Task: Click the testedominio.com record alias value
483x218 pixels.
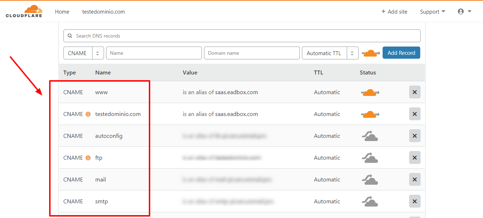Action: click(x=220, y=114)
